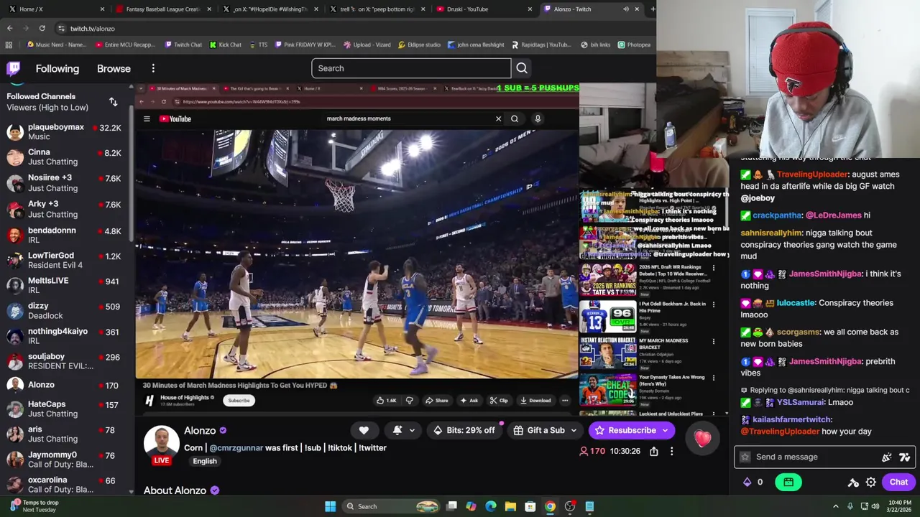Download the YouTube video

tap(535, 401)
